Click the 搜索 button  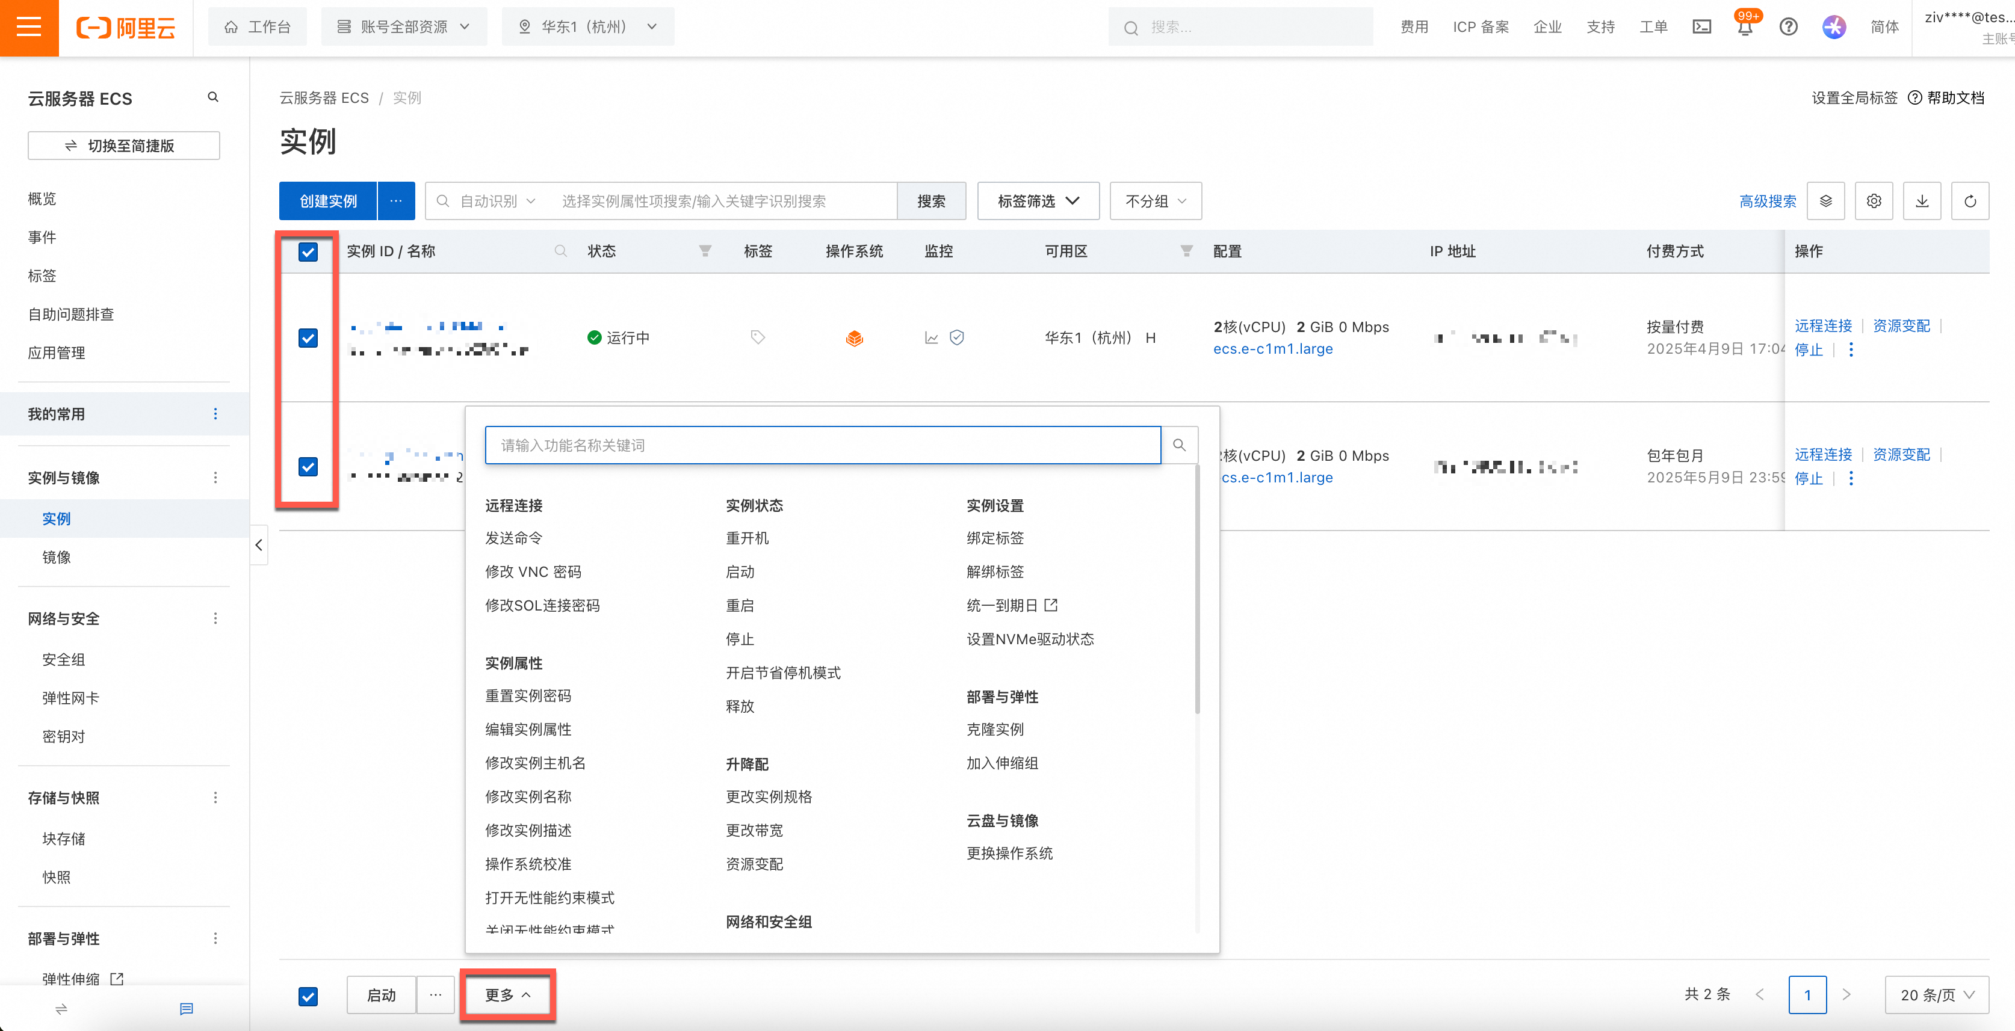[931, 202]
